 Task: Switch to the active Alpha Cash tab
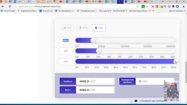(x=120, y=1)
